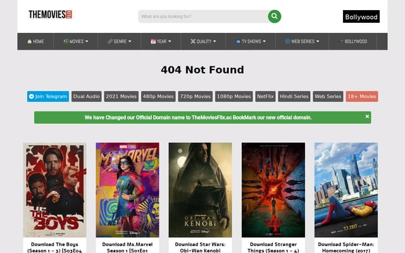Click Download Ms.Marvel Season 1 link
The image size is (405, 253).
(128, 247)
